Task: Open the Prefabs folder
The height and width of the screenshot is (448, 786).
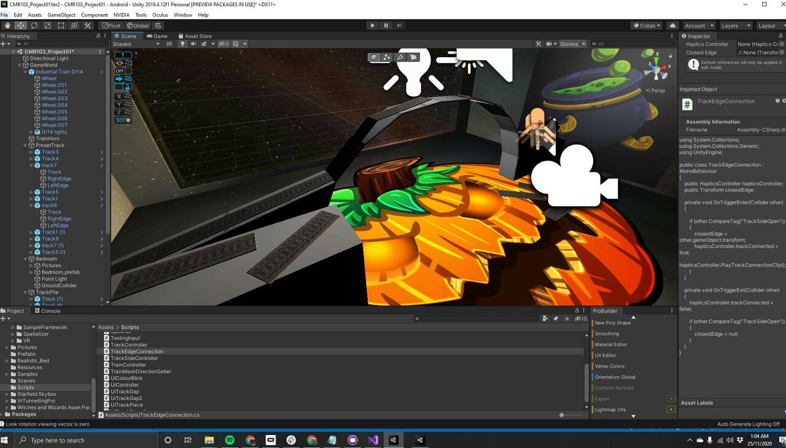Action: [x=26, y=354]
